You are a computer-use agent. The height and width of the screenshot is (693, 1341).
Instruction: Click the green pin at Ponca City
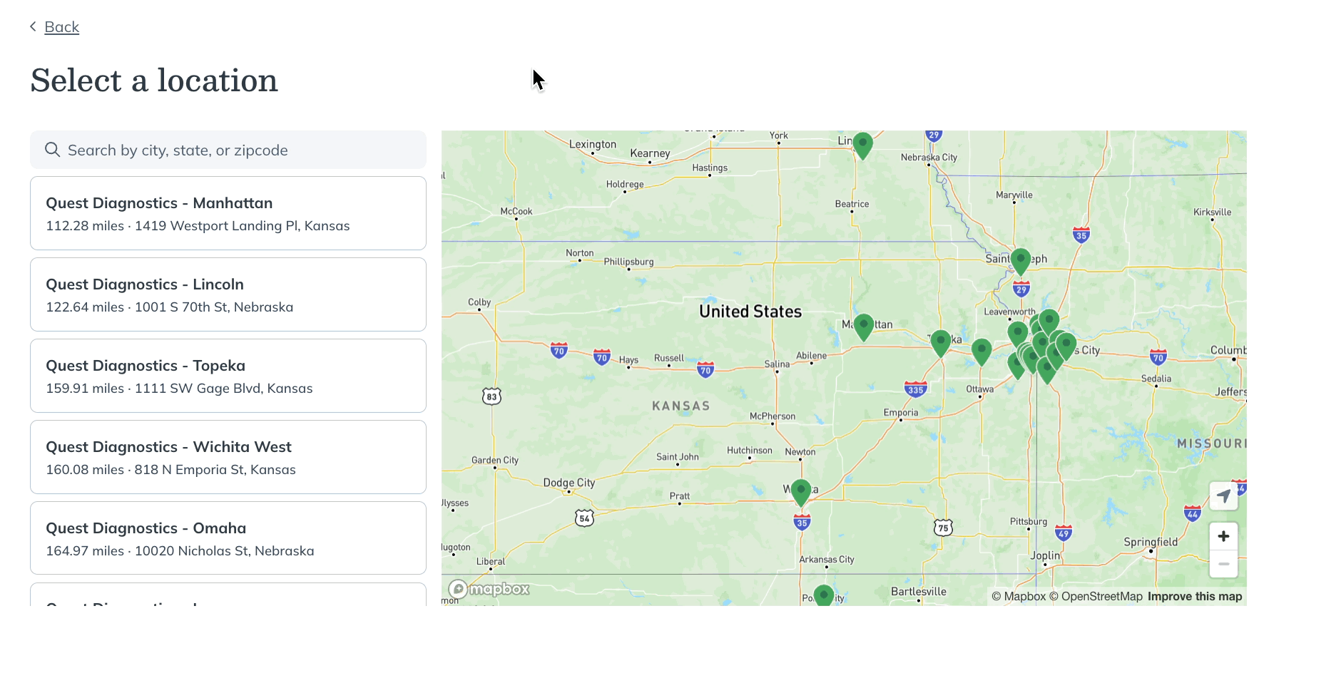[x=824, y=596]
